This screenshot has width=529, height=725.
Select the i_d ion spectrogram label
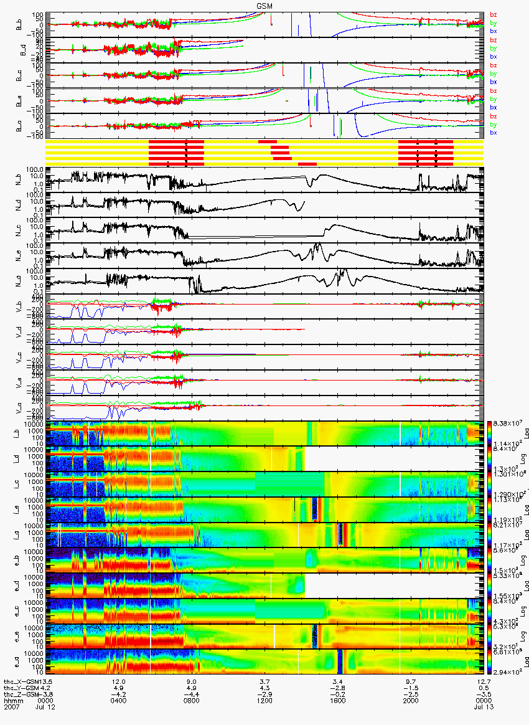pos(16,459)
